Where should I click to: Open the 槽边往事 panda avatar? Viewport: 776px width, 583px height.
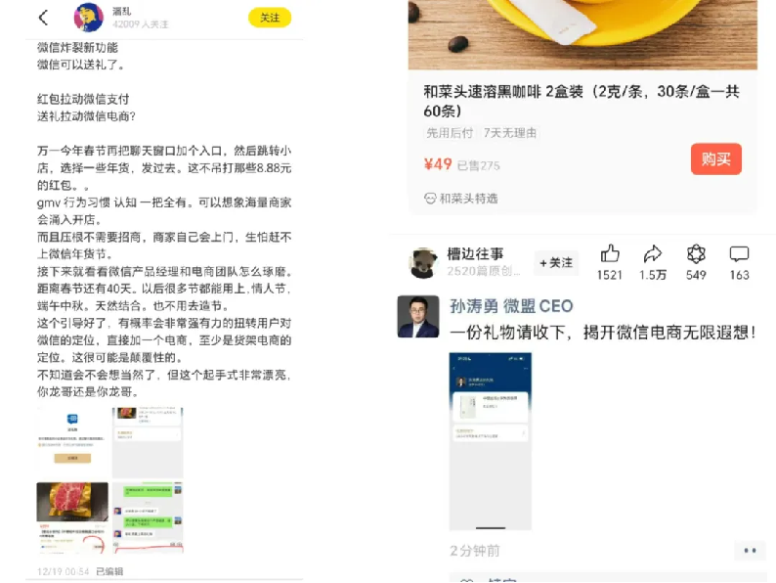(x=423, y=263)
